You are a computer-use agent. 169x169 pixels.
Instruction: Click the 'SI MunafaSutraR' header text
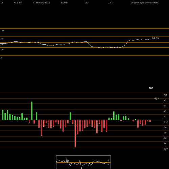click(x=42, y=3)
